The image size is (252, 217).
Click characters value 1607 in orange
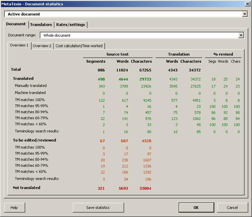click(x=147, y=160)
